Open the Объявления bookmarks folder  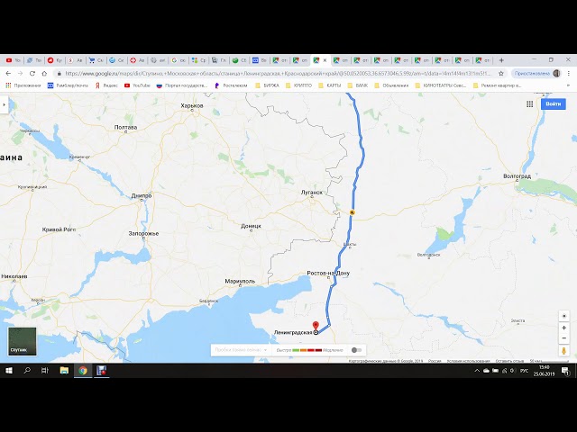[x=391, y=85]
